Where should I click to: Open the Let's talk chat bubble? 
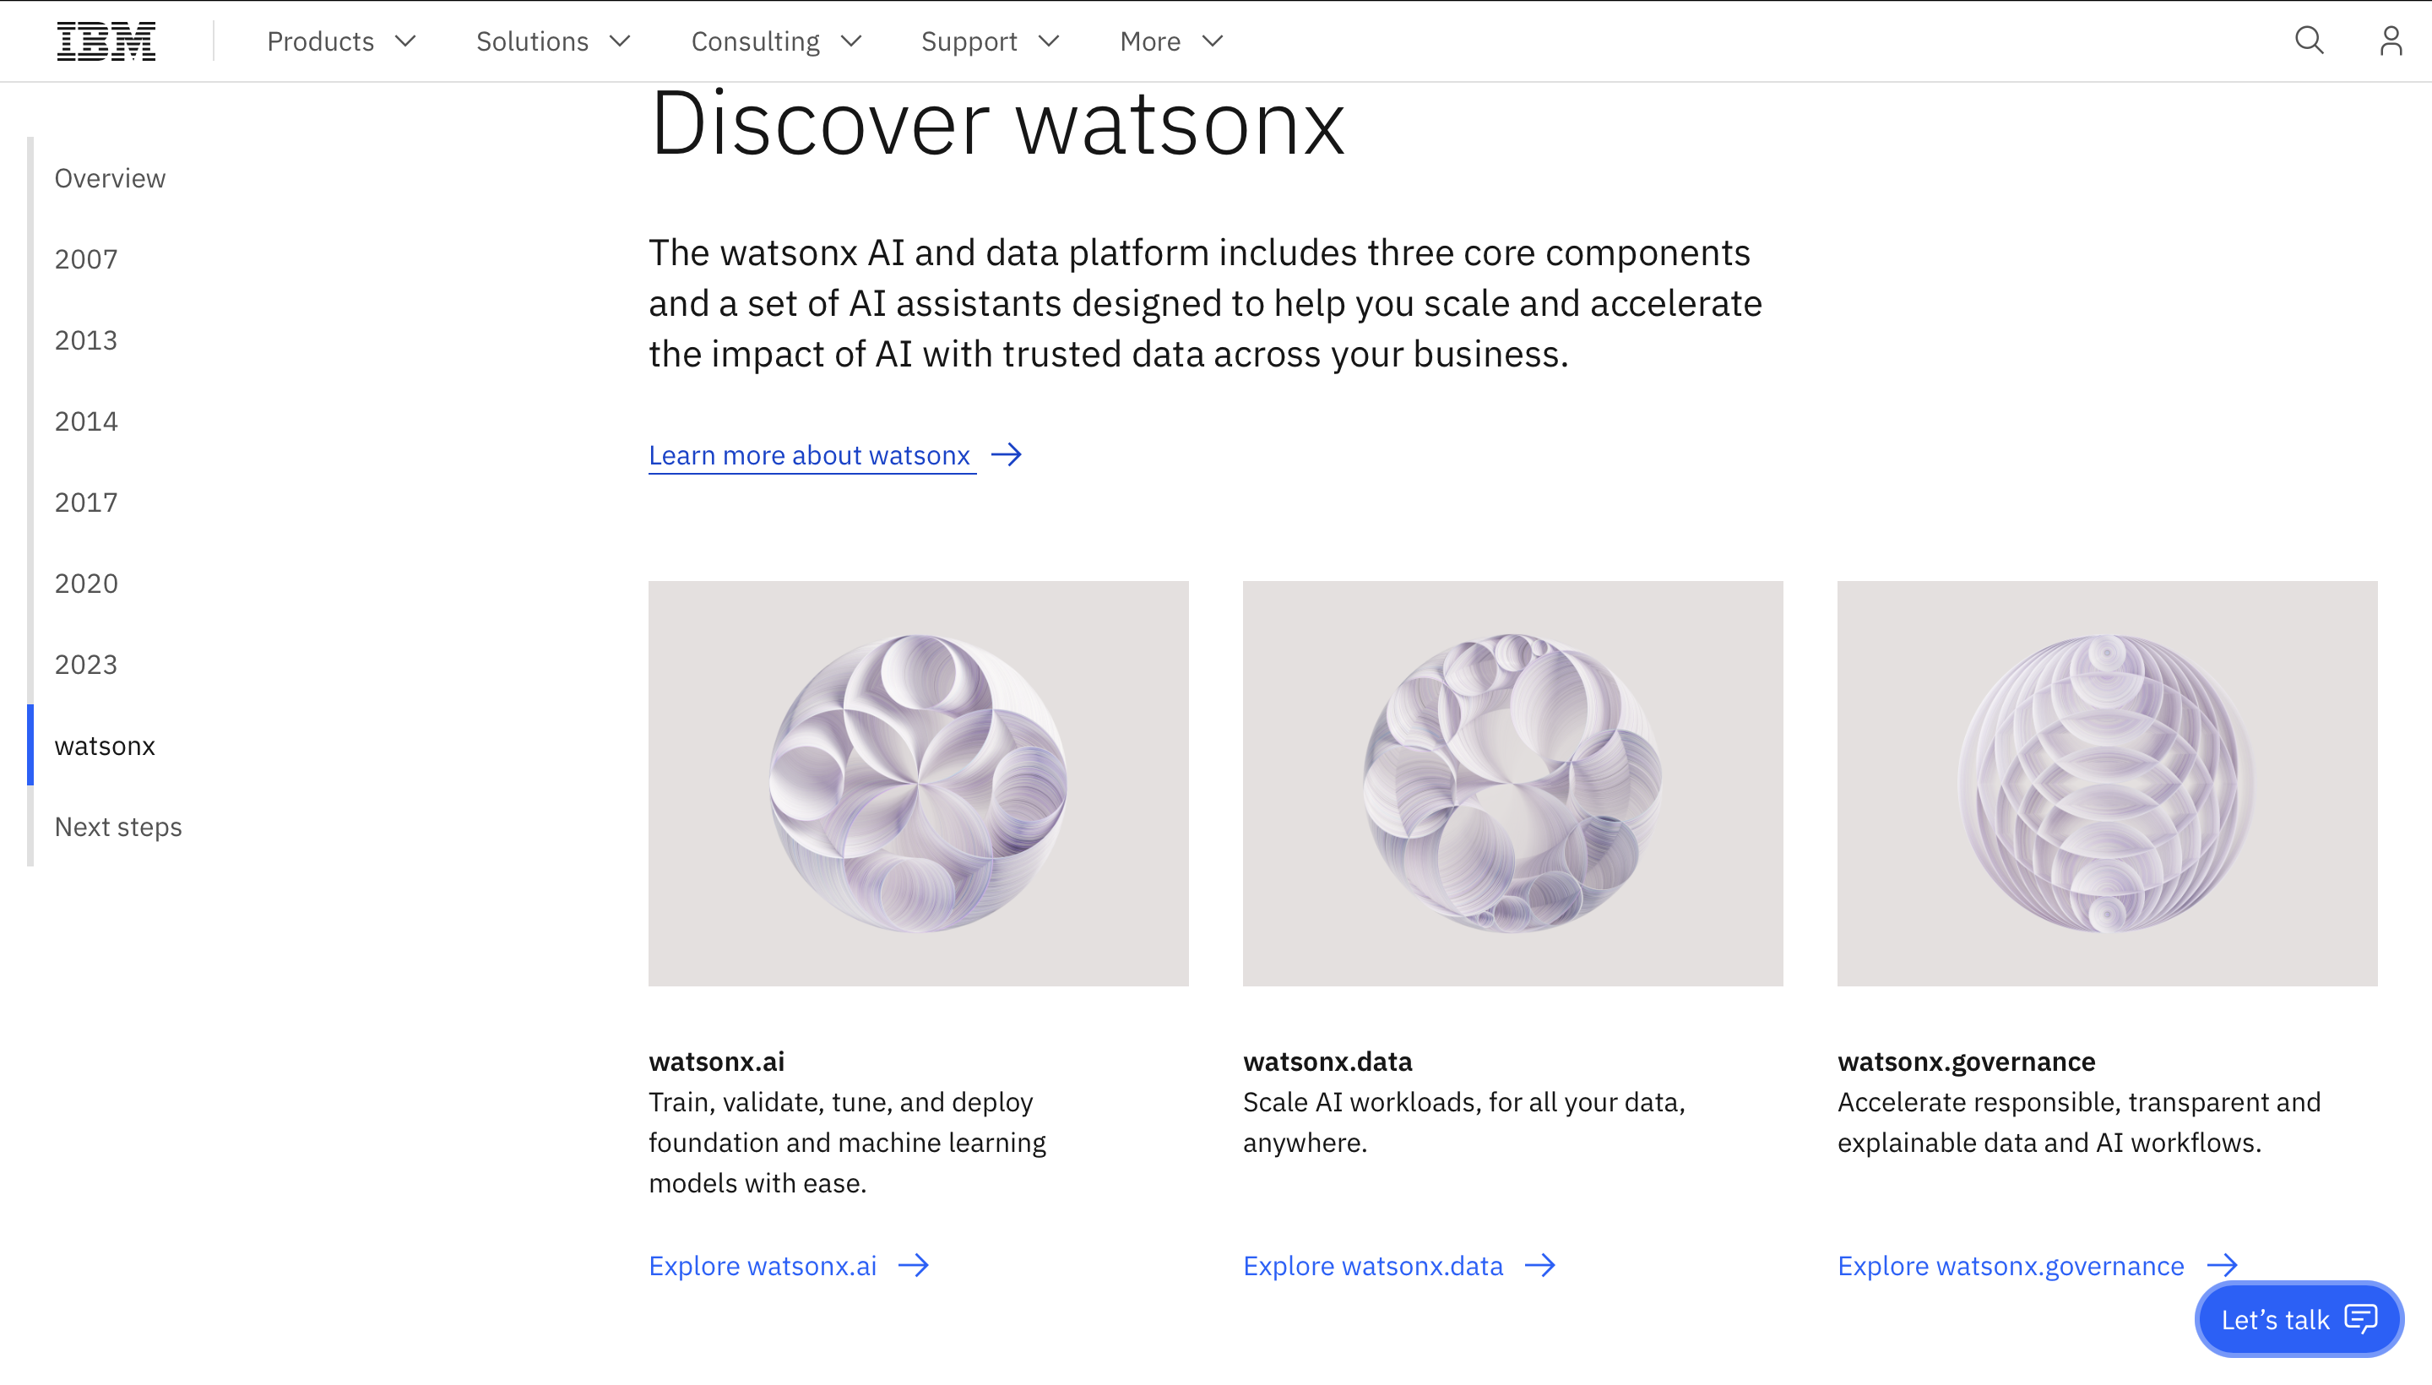2299,1318
